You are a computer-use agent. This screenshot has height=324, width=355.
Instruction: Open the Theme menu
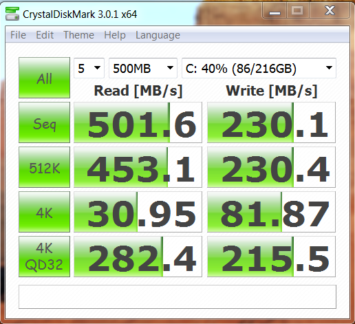(x=78, y=35)
